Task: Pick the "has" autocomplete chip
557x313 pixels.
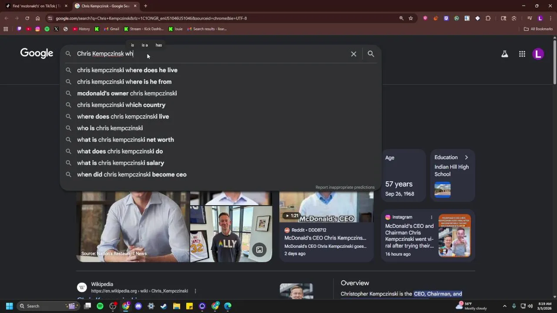Action: pos(159,45)
